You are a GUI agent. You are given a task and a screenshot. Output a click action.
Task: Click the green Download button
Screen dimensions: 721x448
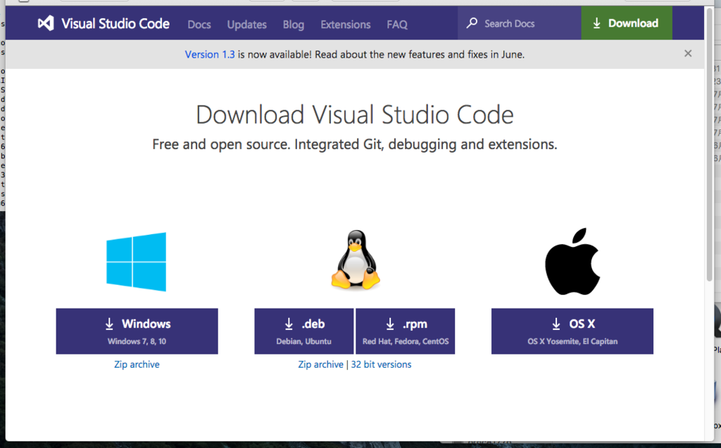click(x=626, y=23)
